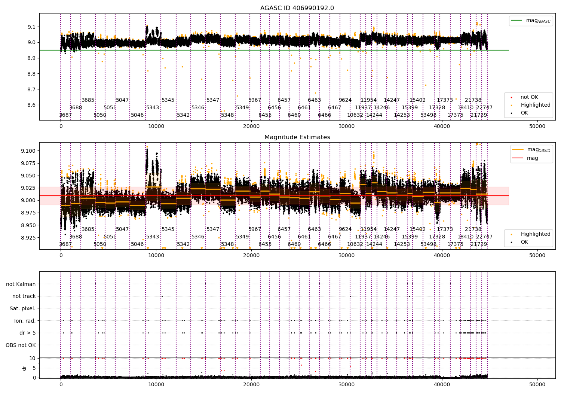Click OBSID label 5342 in Magnitude Estimates plot
The height and width of the screenshot is (393, 561).
point(183,244)
